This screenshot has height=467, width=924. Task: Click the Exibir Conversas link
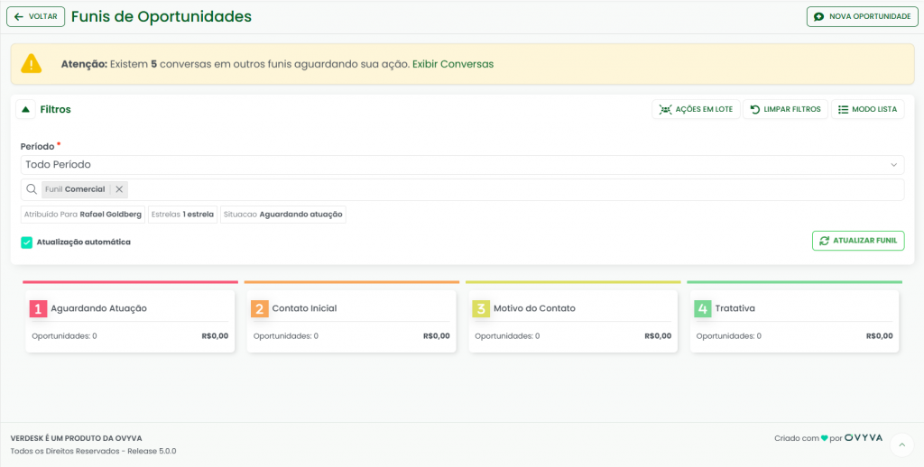point(453,64)
